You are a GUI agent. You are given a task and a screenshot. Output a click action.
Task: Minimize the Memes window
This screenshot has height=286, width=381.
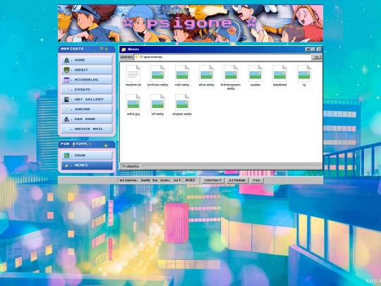[308, 49]
